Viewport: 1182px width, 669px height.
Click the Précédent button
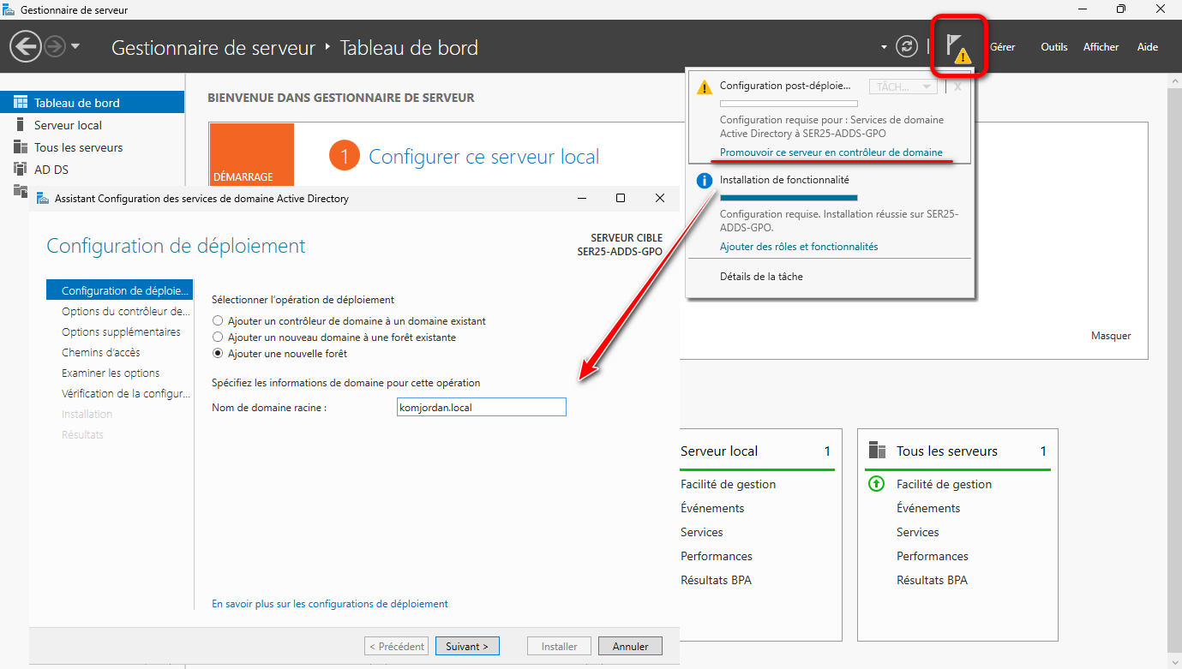pos(396,647)
